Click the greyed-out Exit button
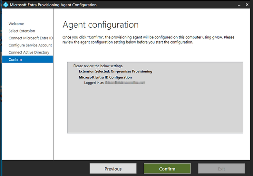The image size is (253, 176). point(221,169)
